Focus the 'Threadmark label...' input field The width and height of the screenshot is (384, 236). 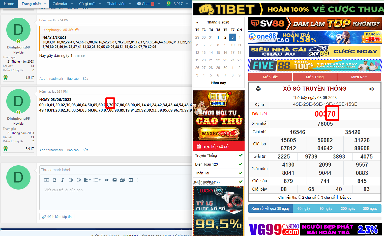116,170
